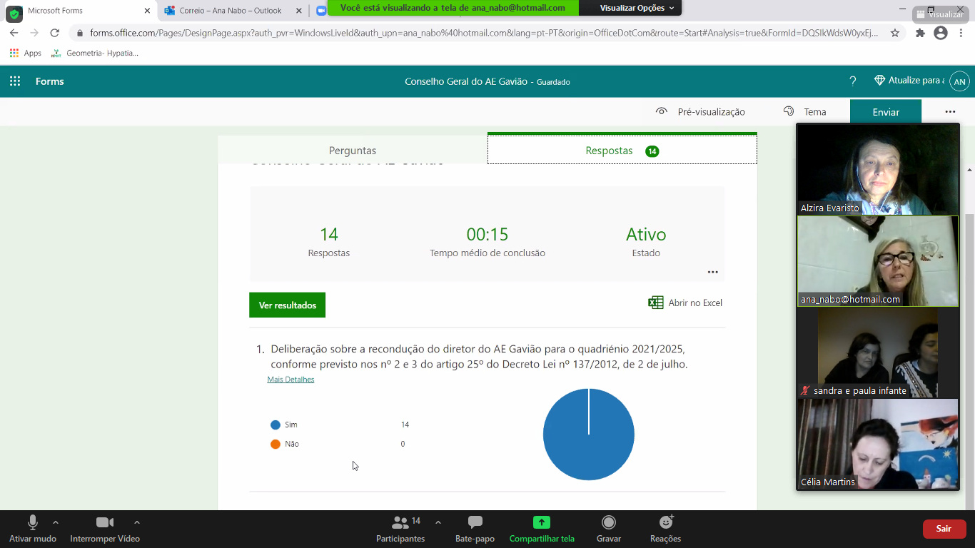Click the Gravar record icon

(608, 522)
